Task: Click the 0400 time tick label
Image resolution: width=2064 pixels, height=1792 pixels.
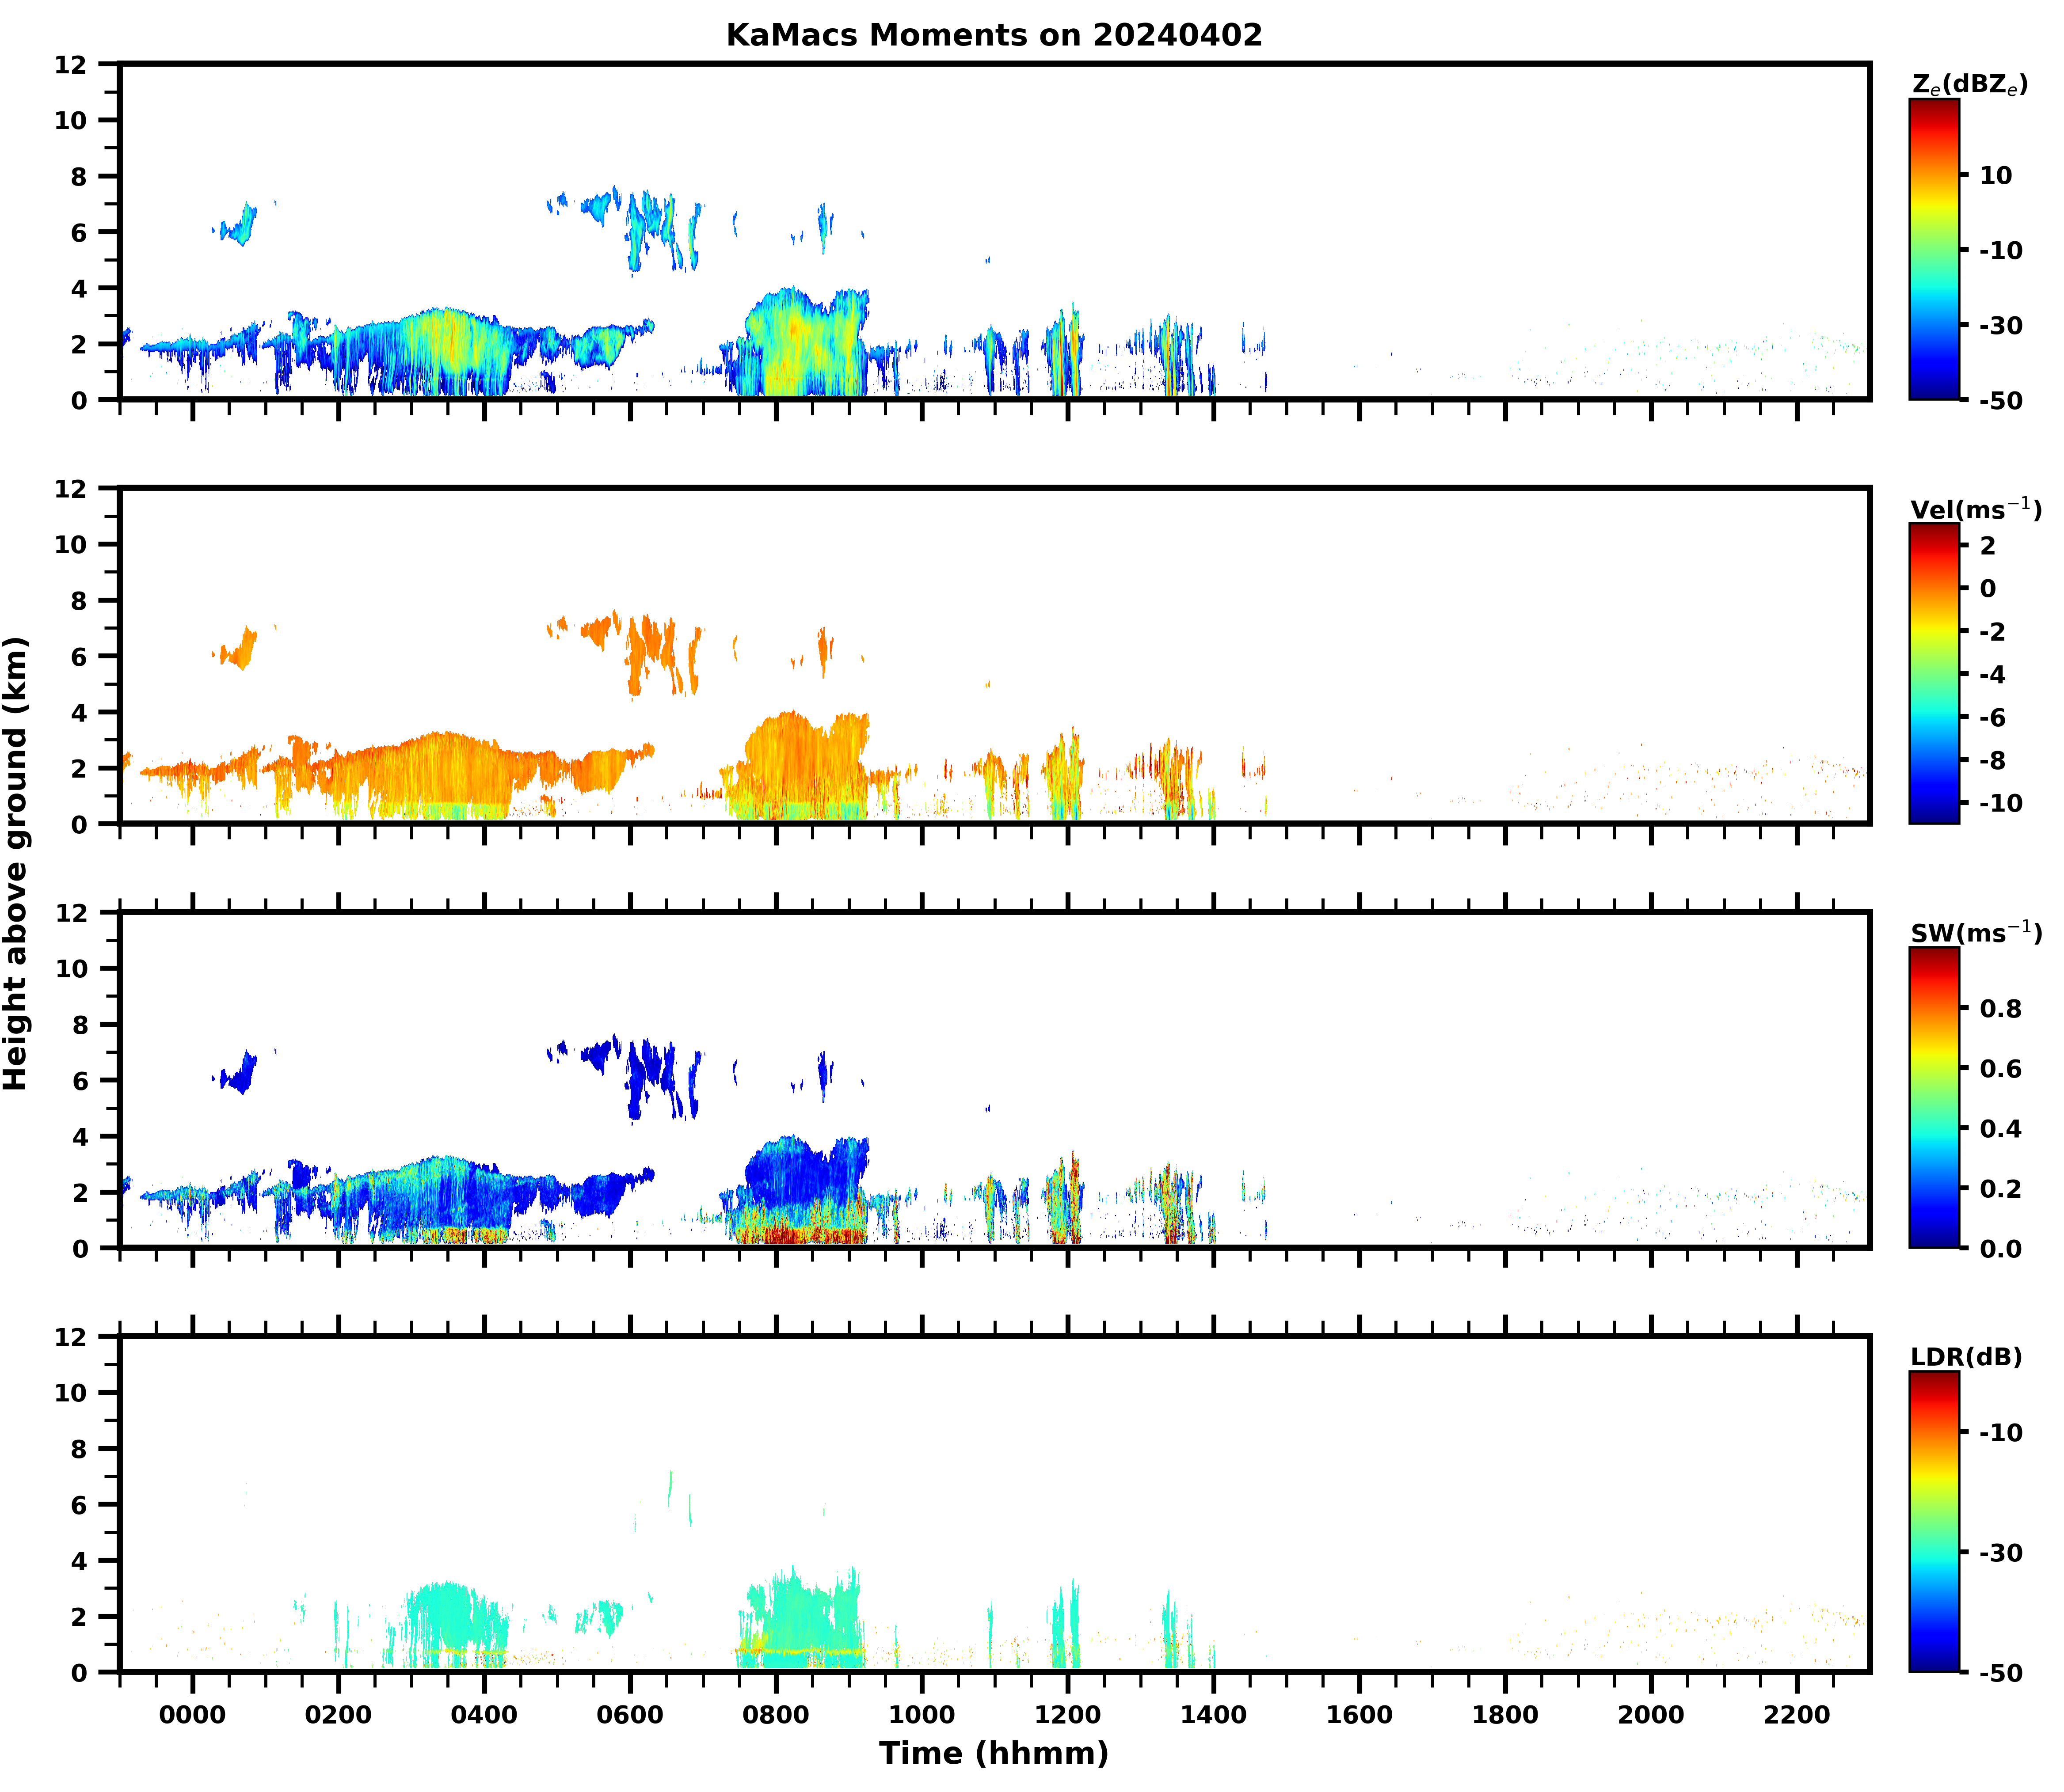Action: [x=484, y=1715]
